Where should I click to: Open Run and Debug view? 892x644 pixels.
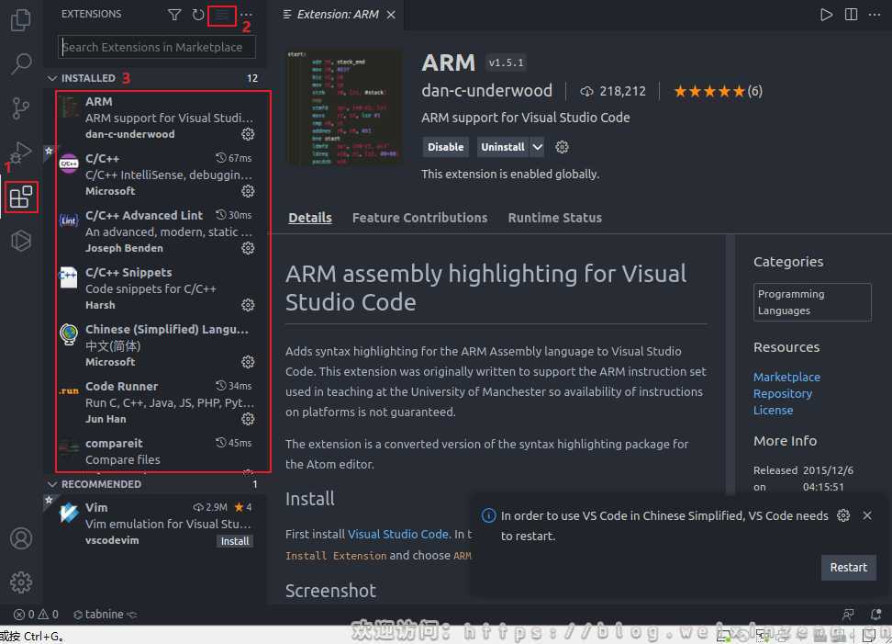click(x=20, y=153)
